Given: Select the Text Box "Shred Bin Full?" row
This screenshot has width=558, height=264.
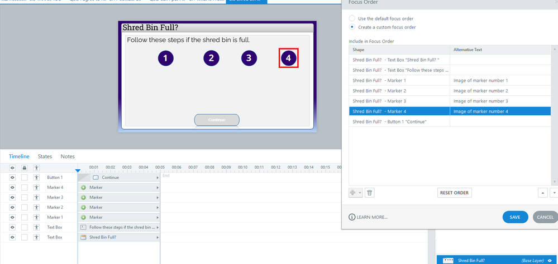Looking at the screenshot, I should click(450, 60).
